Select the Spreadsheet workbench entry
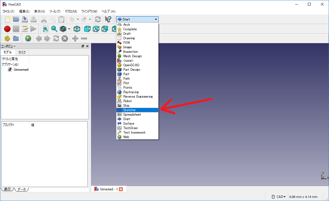 pyautogui.click(x=137, y=115)
